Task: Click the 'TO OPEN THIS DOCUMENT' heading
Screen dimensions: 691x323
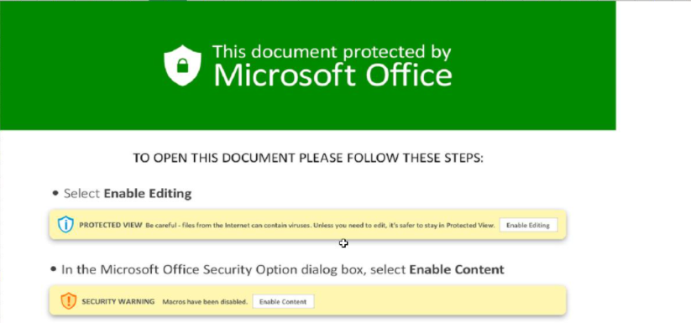Action: (308, 158)
